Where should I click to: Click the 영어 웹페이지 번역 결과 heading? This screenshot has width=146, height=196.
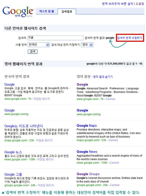pos(23,64)
